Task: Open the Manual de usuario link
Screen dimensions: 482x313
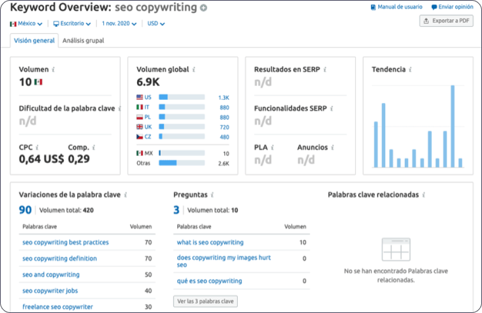Action: pos(396,7)
